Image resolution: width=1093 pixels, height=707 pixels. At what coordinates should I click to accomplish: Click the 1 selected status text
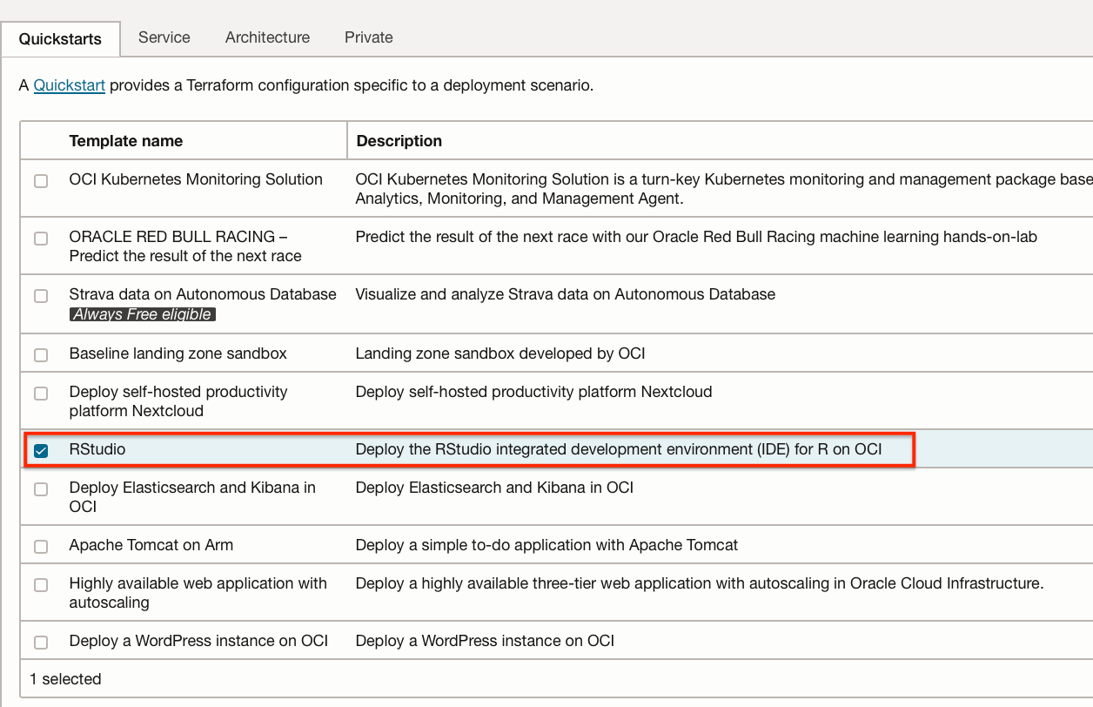(x=65, y=679)
